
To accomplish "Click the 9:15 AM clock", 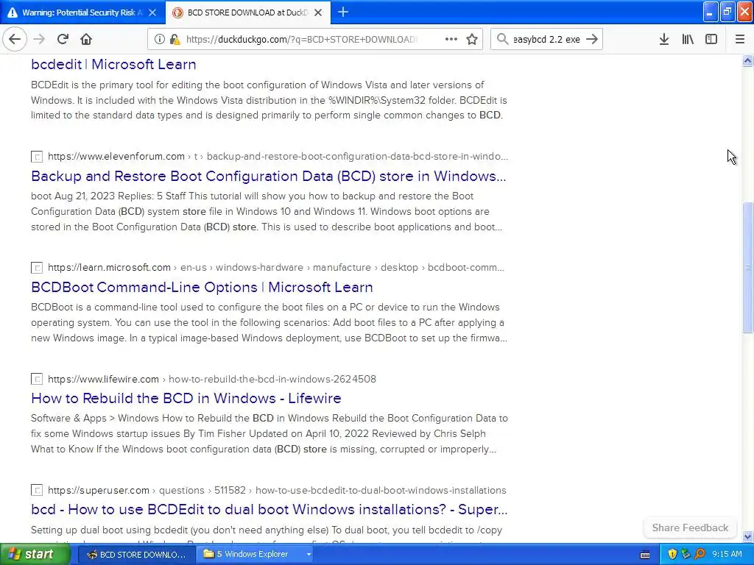I will pos(727,554).
